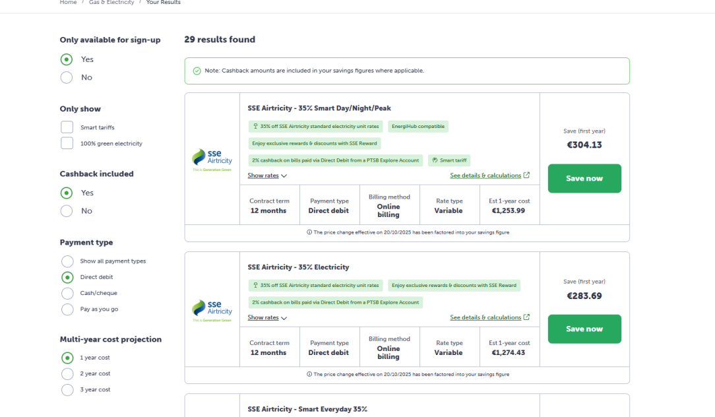Click Est 1-year cost €1,274.43 value
Image resolution: width=715 pixels, height=417 pixels.
(x=509, y=353)
